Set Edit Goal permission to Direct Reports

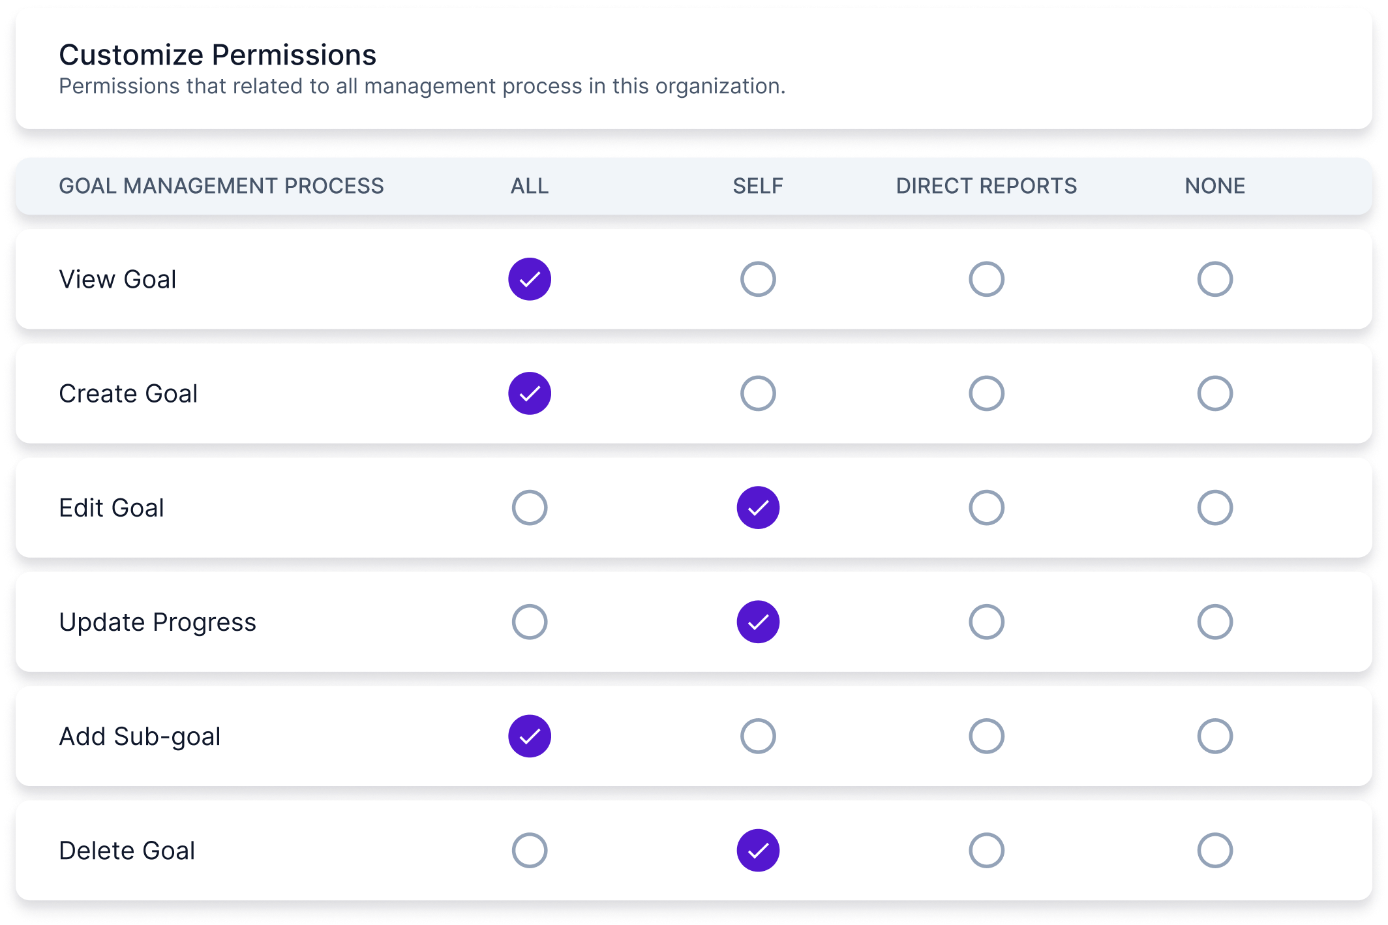tap(986, 508)
